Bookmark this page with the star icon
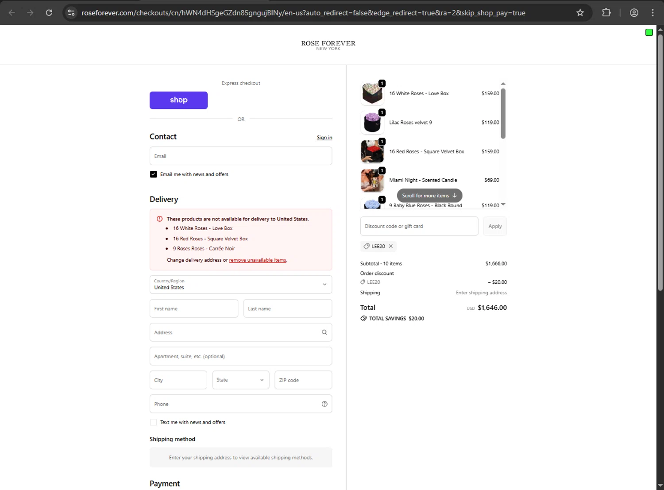The image size is (664, 490). 580,13
